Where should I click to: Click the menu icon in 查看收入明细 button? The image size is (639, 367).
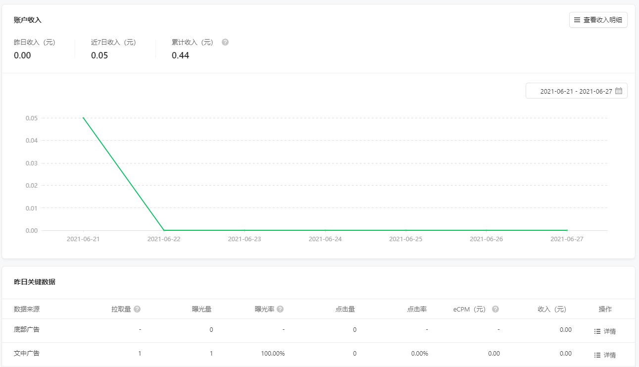[x=577, y=20]
